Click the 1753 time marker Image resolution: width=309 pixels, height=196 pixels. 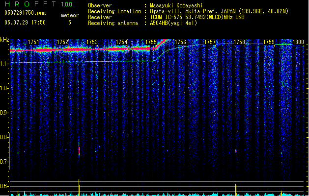tap(92, 42)
